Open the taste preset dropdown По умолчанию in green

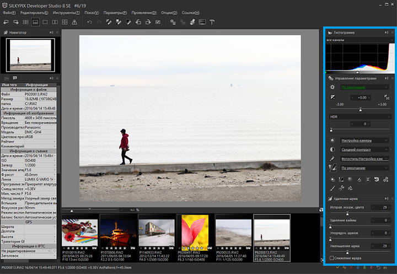364,87
